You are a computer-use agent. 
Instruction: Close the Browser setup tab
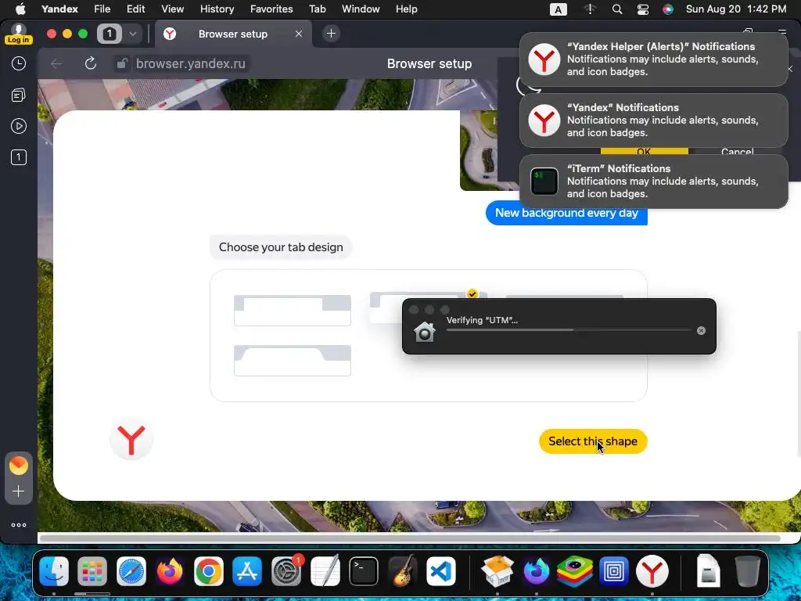(x=299, y=34)
